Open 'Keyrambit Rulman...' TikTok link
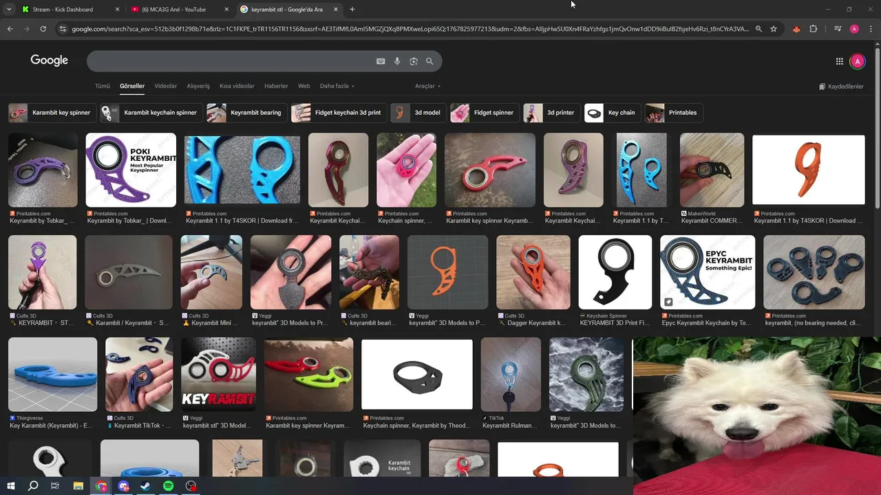The height and width of the screenshot is (495, 881). [x=509, y=426]
